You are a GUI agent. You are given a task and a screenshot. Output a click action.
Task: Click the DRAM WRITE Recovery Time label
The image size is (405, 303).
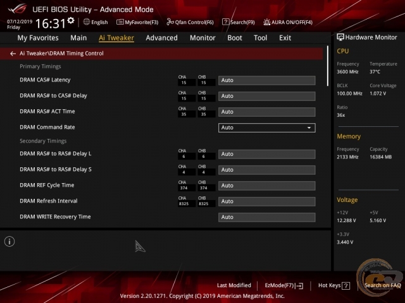click(x=55, y=217)
